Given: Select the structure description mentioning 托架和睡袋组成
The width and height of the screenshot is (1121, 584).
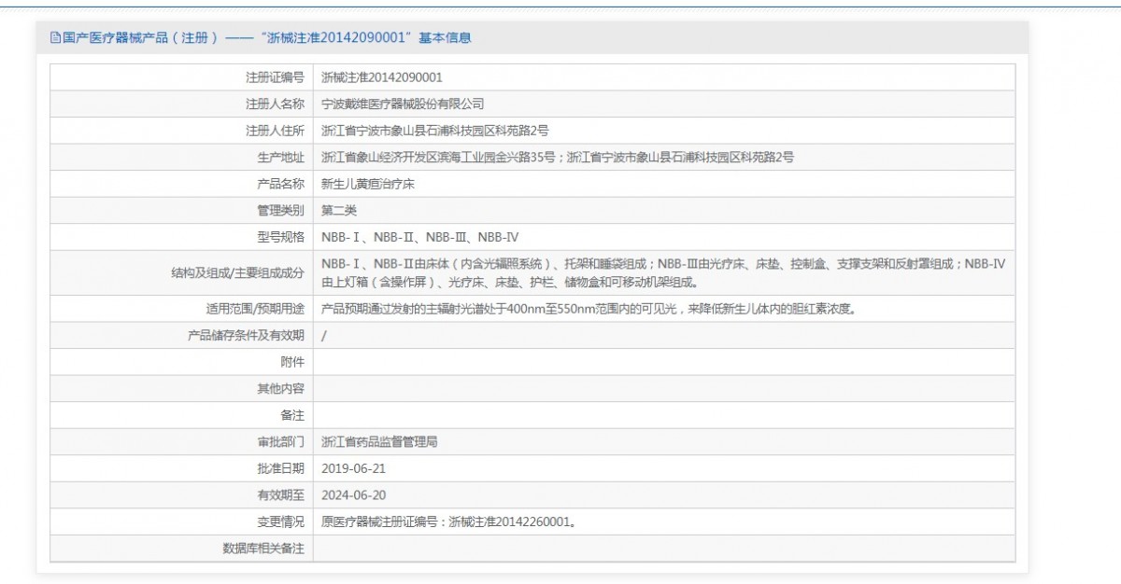Looking at the screenshot, I should pos(664,273).
